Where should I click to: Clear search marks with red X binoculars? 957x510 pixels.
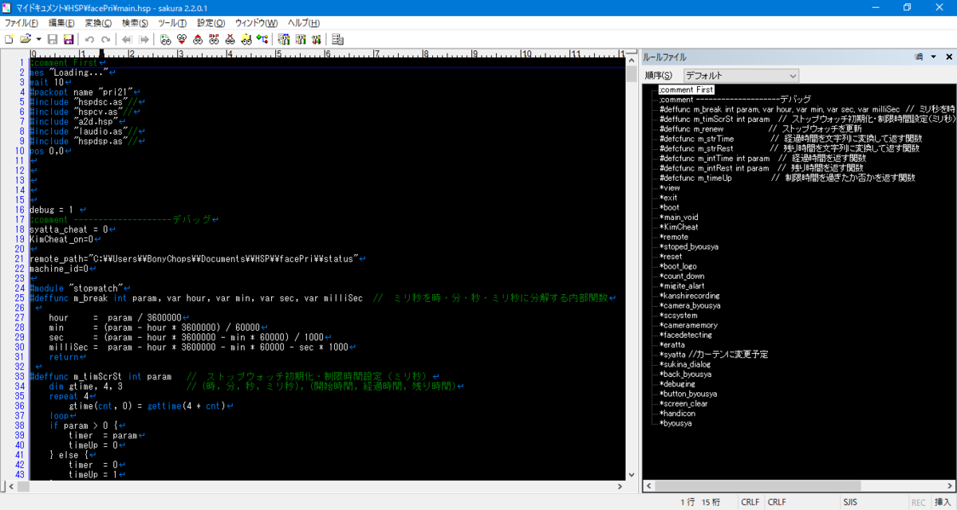[x=230, y=38]
